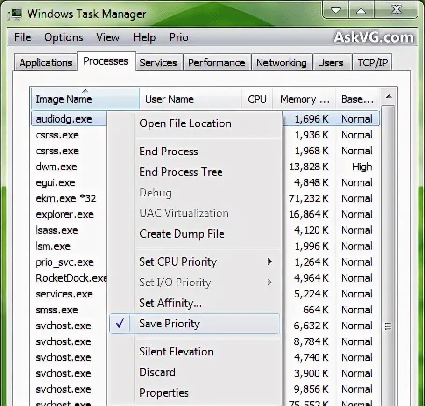Toggle the checked Save Priority option

pyautogui.click(x=195, y=324)
